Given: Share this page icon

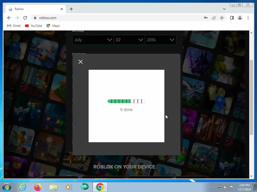Looking at the screenshot, I should [214, 18].
